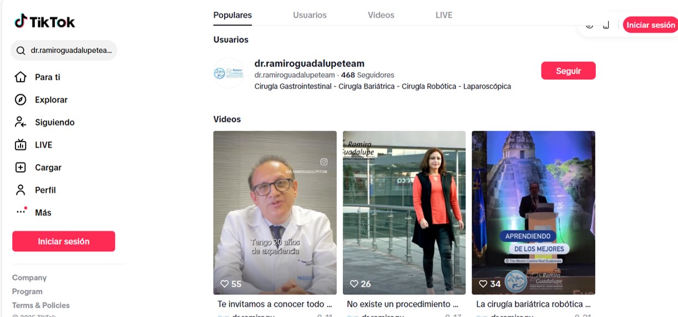Image resolution: width=678 pixels, height=317 pixels.
Task: Open the LIVE icon in the sidebar
Action: click(x=21, y=145)
